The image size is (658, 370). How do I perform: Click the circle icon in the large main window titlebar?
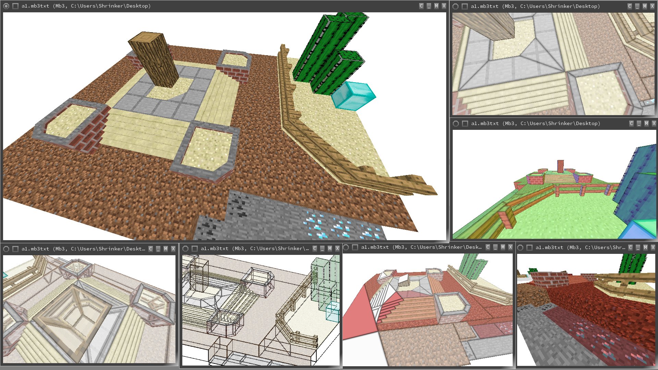click(x=6, y=6)
